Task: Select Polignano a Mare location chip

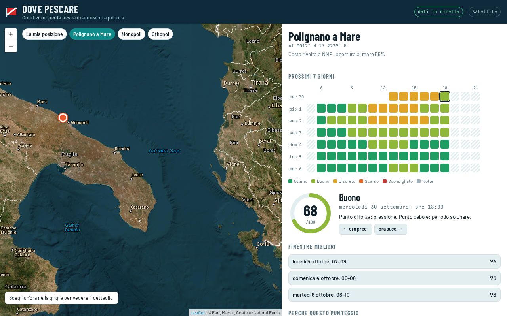Action: pyautogui.click(x=92, y=34)
